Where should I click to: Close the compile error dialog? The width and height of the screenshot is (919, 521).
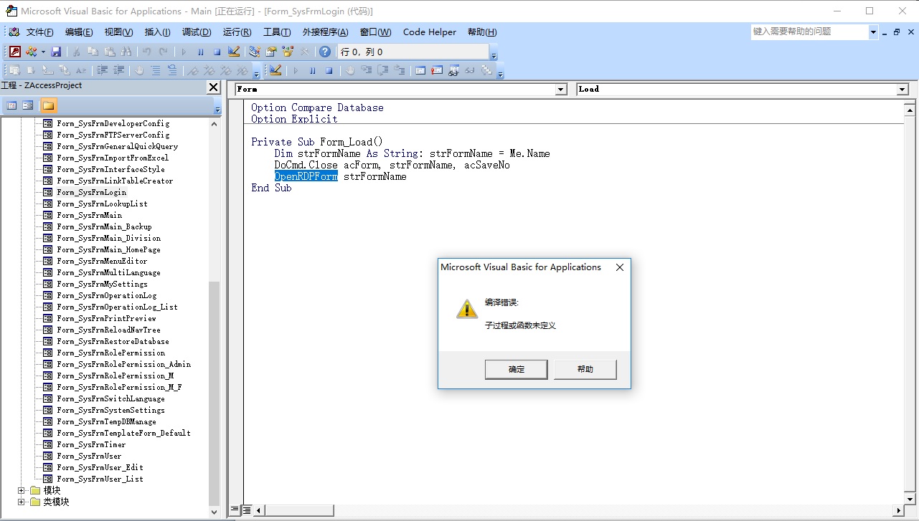(x=620, y=267)
